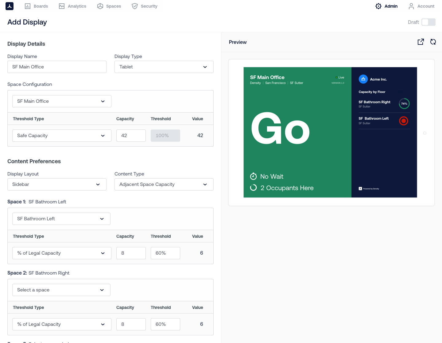Click the Spaces cube icon
This screenshot has height=343, width=442.
click(100, 6)
